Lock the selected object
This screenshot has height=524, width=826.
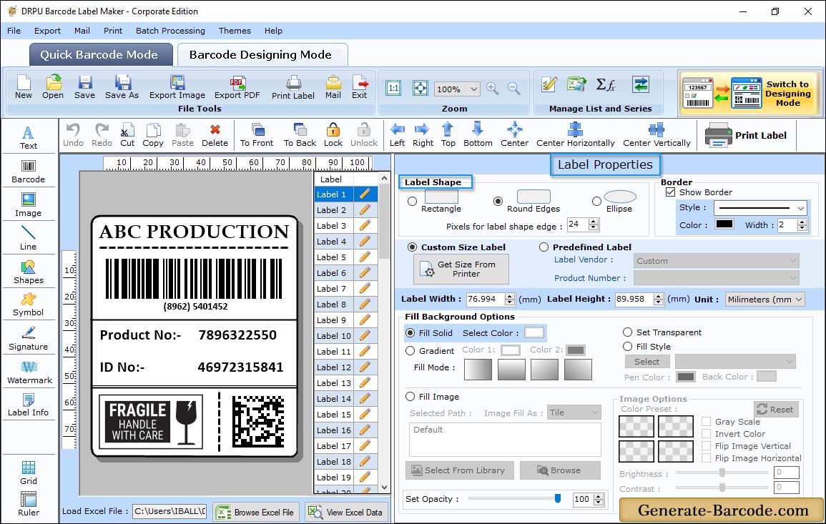tap(333, 135)
